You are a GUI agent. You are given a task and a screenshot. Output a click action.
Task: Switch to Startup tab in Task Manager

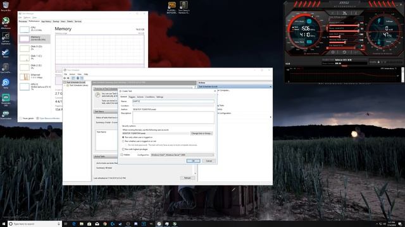coord(56,21)
